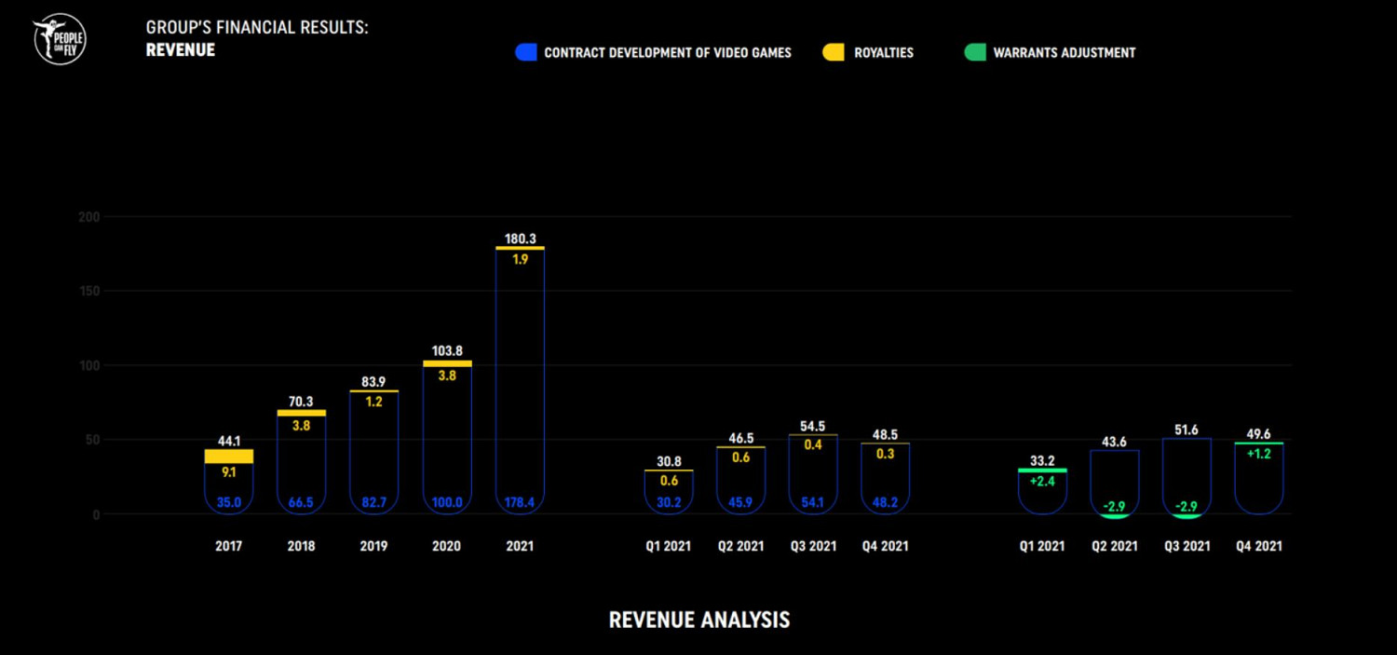Click the -2.9 value under 43.6 bar
Image resolution: width=1397 pixels, height=655 pixels.
(x=1115, y=506)
